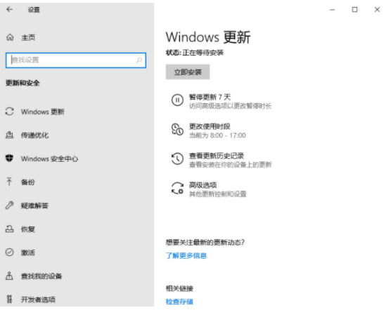Click the back arrow icon
The width and height of the screenshot is (384, 315).
pos(10,10)
